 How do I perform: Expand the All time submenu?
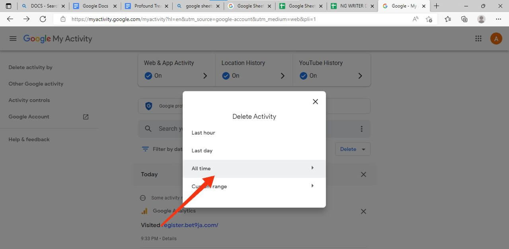pyautogui.click(x=312, y=168)
